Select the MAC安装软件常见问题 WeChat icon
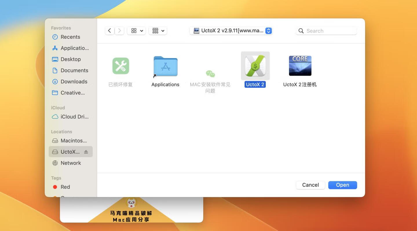This screenshot has height=231, width=417. [211, 74]
